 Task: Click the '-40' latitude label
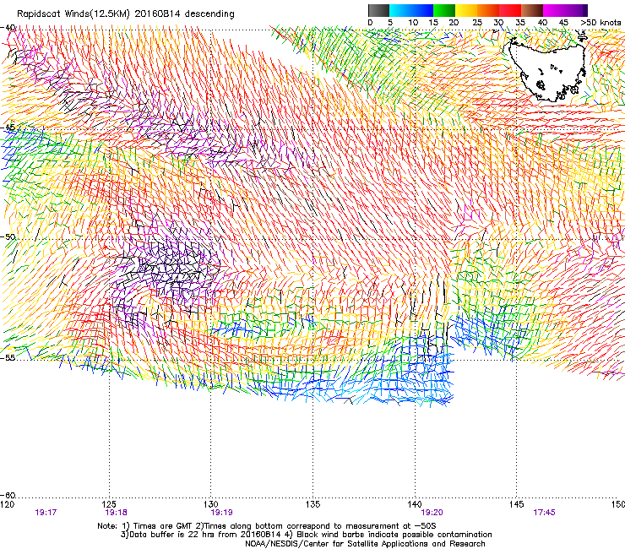[x=8, y=28]
